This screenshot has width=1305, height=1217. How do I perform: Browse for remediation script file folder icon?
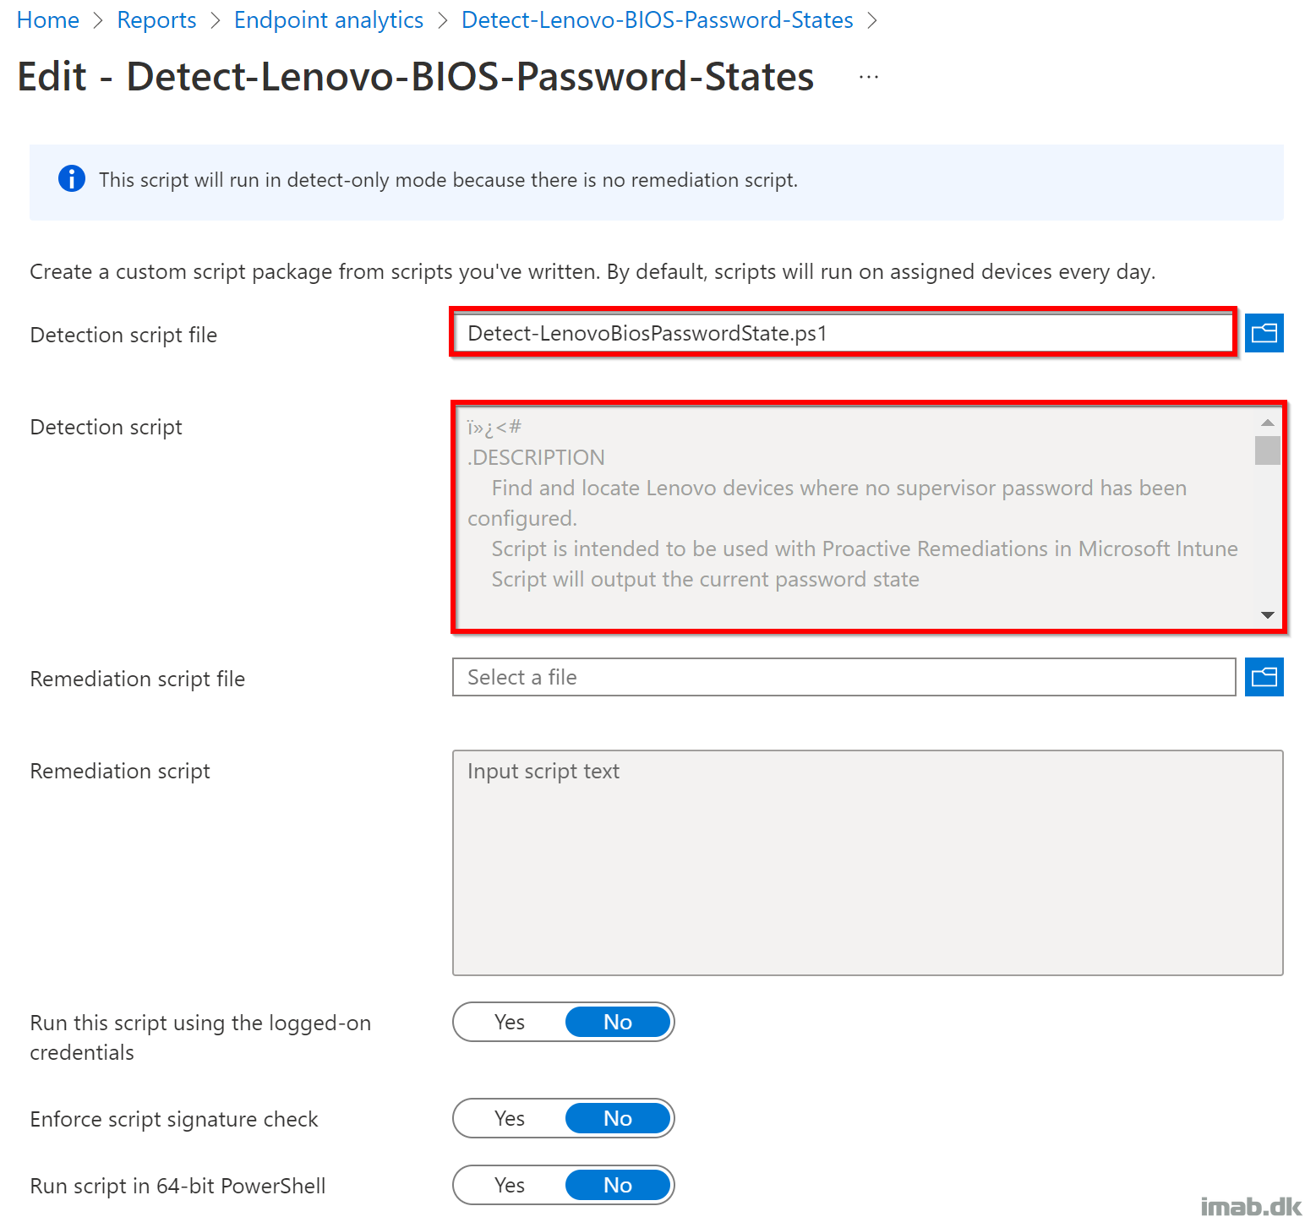(1264, 677)
